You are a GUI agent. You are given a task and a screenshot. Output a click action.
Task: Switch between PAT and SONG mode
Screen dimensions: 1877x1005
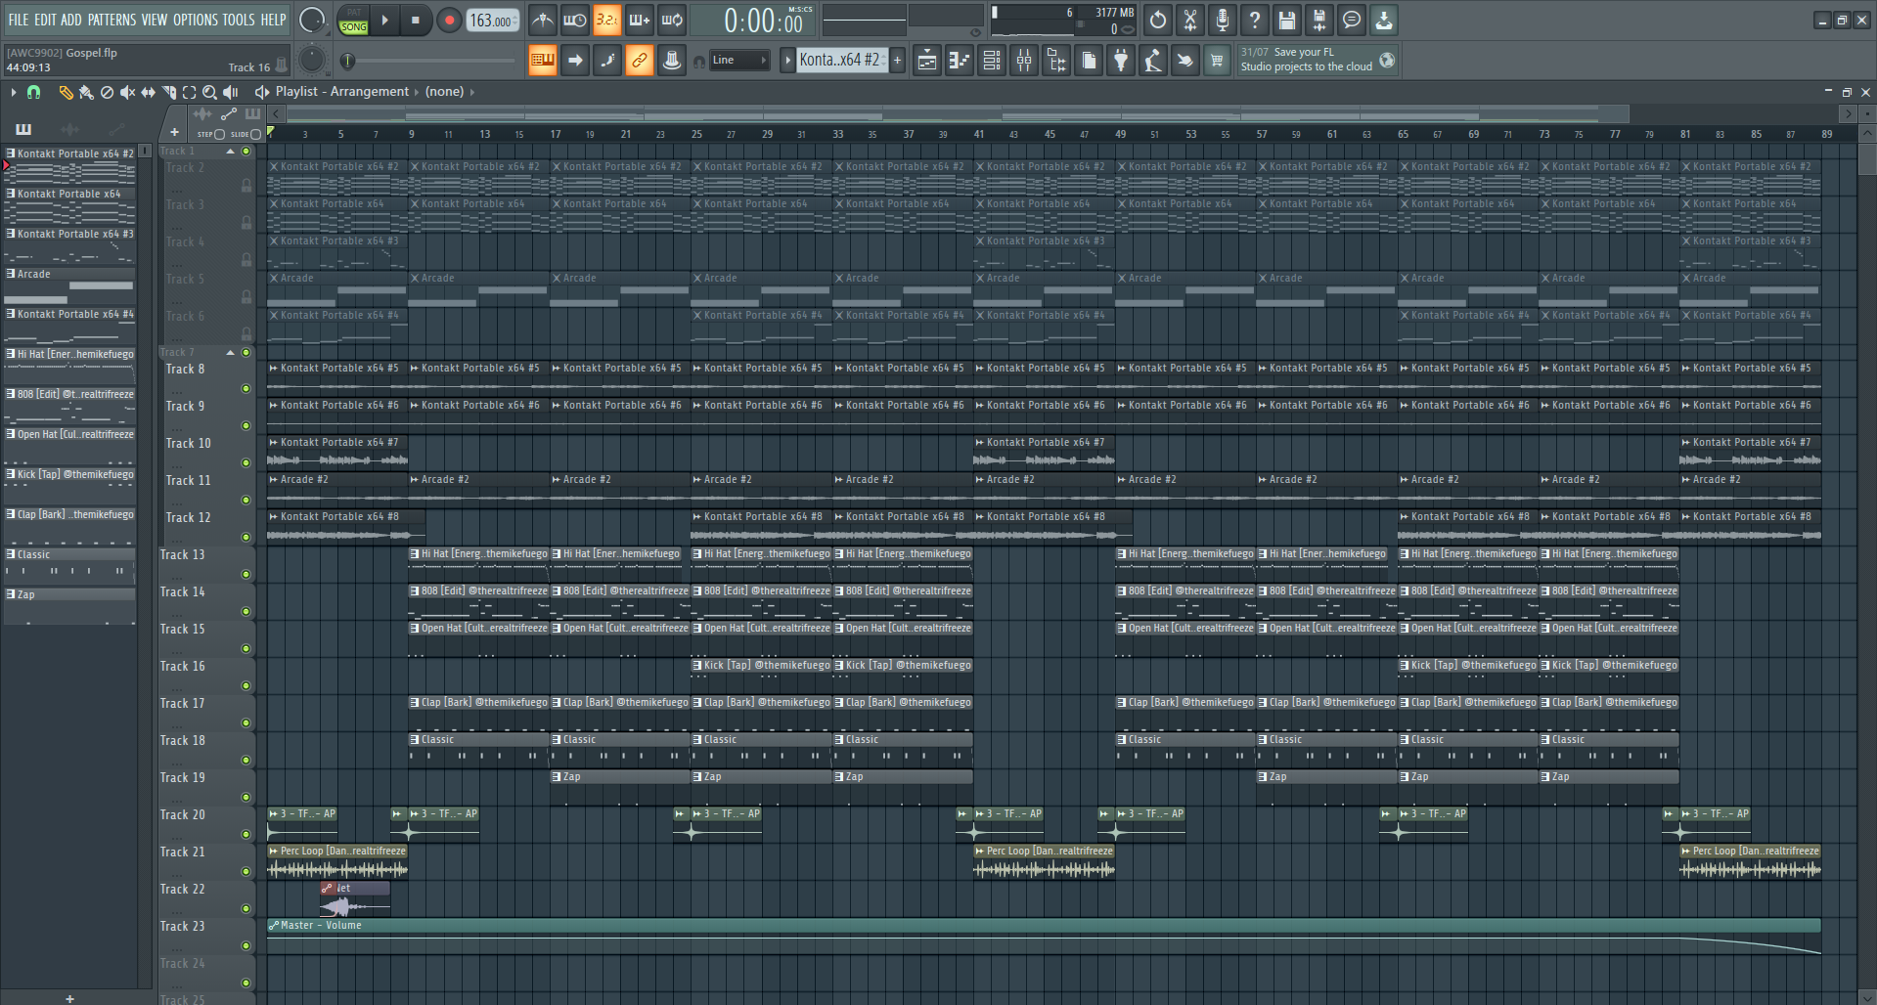(353, 21)
